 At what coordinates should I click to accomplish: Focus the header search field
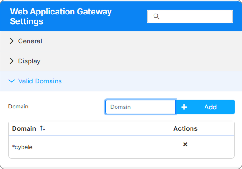click(190, 16)
